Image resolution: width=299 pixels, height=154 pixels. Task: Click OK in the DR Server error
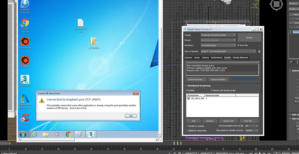point(131,116)
